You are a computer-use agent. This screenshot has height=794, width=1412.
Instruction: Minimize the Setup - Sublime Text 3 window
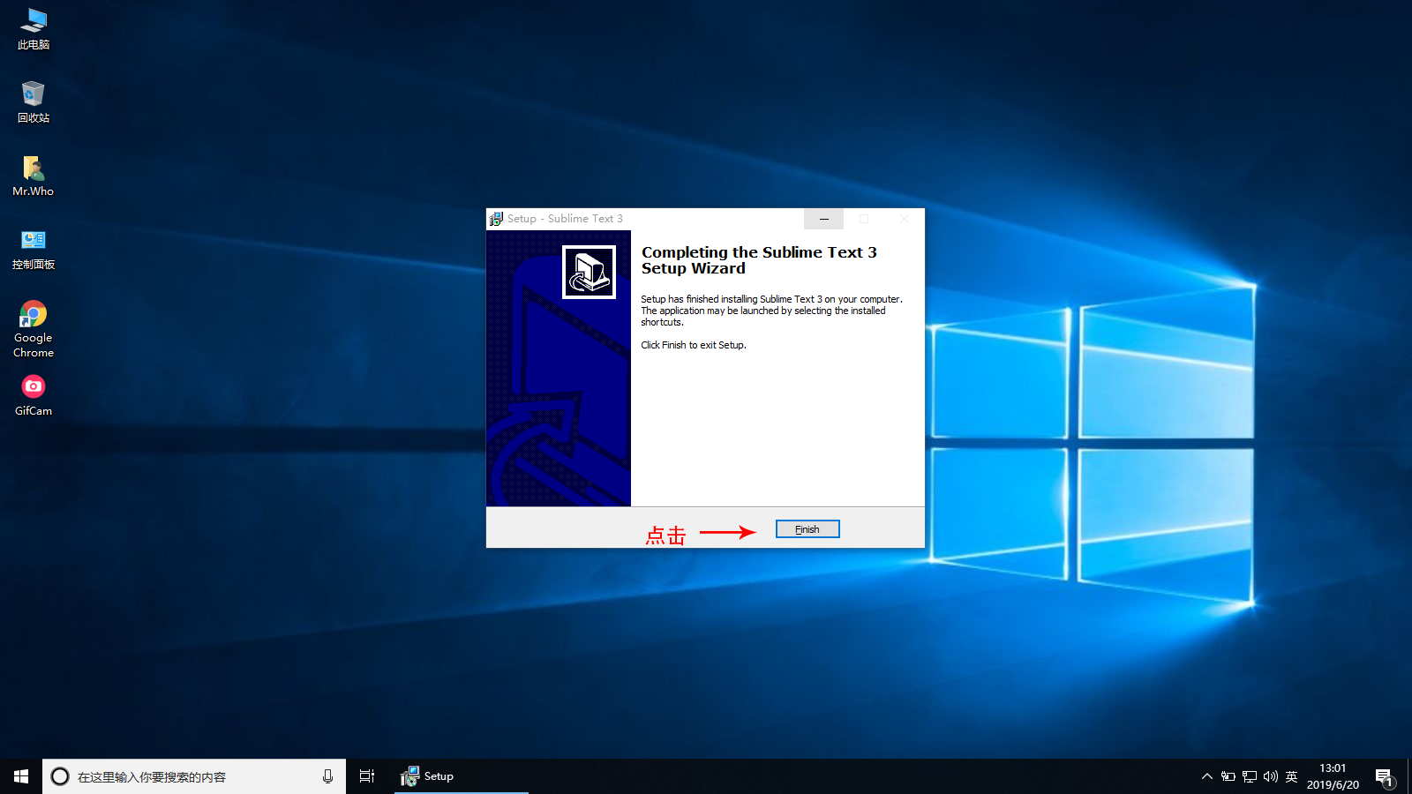(x=823, y=219)
